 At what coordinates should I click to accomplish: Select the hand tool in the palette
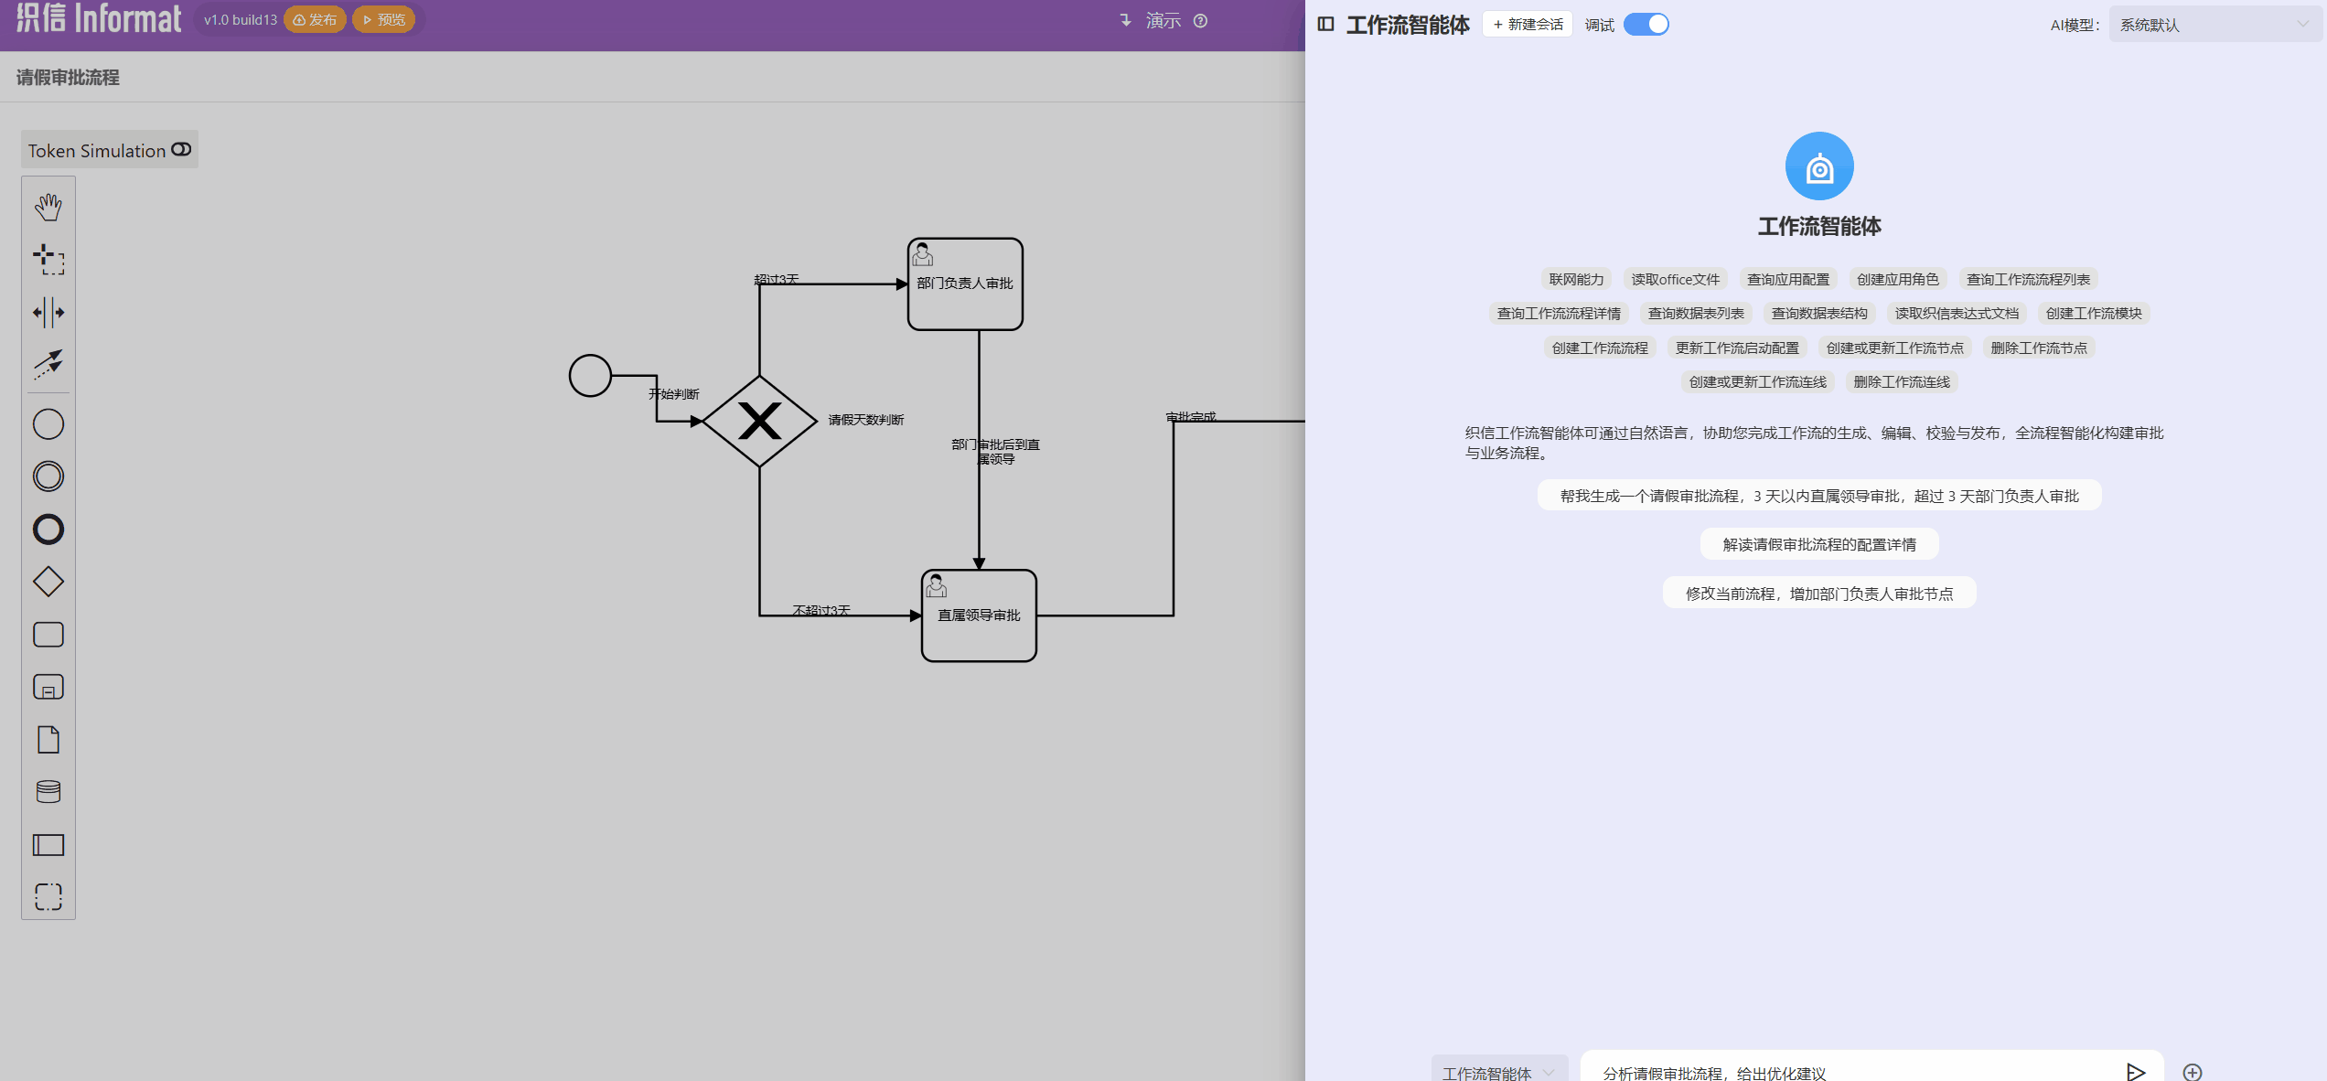click(x=48, y=206)
